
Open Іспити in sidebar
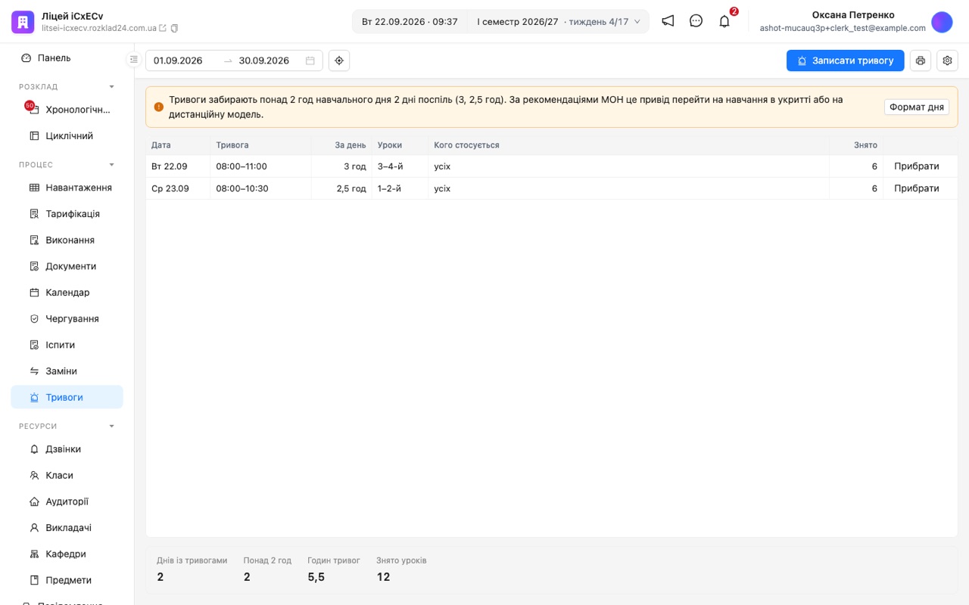coord(67,345)
